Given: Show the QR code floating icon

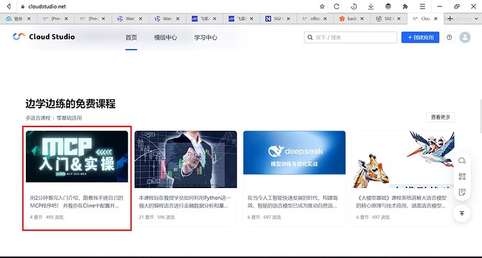Looking at the screenshot, I should (x=462, y=176).
